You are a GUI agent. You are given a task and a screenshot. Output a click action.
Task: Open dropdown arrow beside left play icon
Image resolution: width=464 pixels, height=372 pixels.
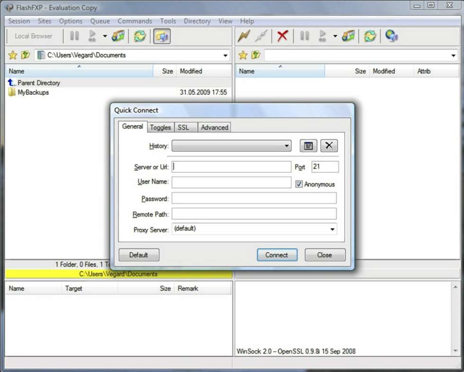105,36
